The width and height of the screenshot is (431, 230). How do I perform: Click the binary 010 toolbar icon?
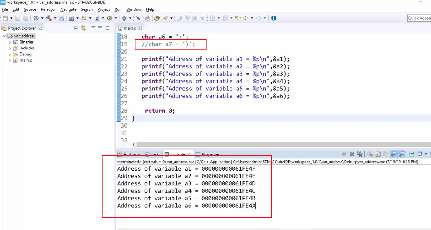tap(62, 18)
